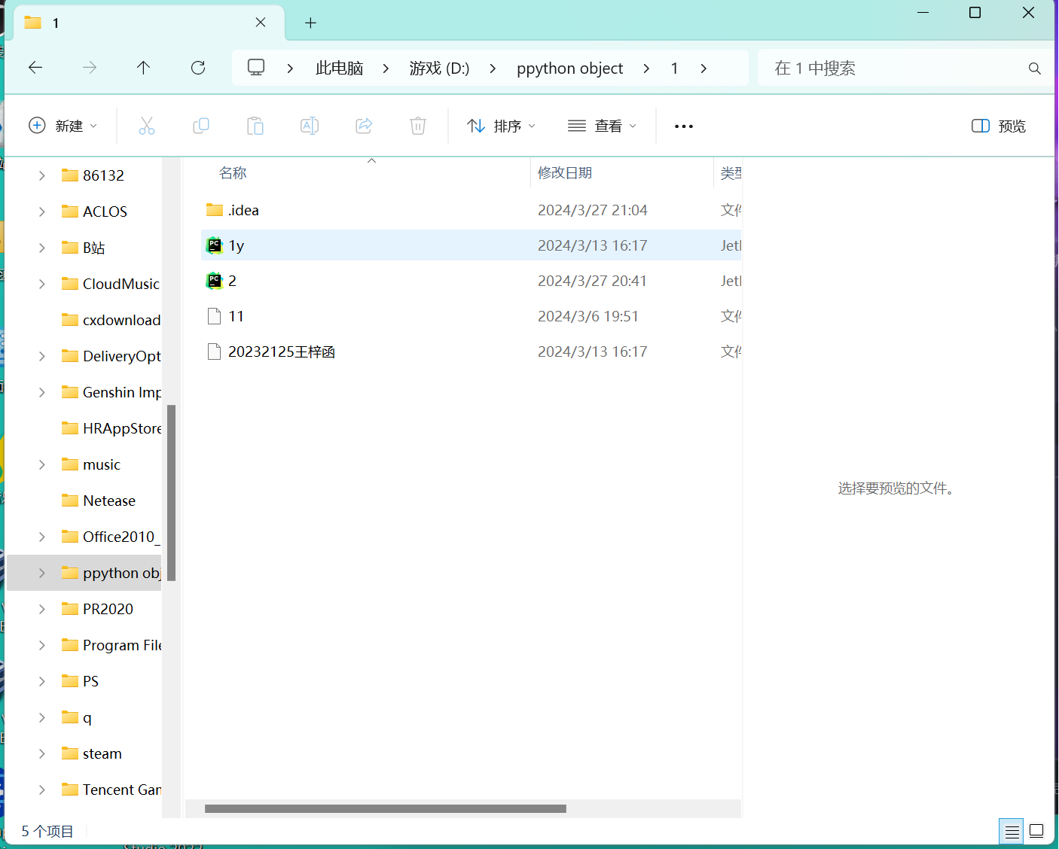Switch to details view layout icon

(x=1012, y=831)
